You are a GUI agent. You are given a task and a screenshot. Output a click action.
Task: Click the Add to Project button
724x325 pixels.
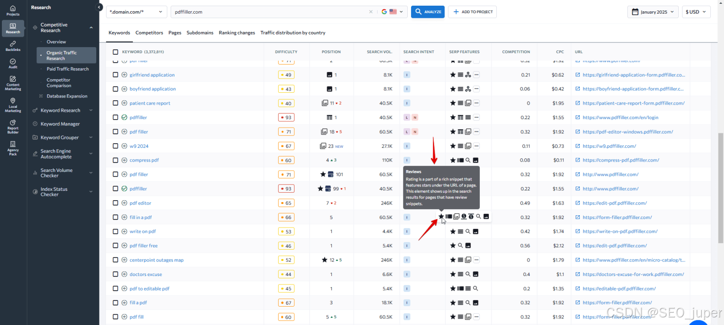pos(472,12)
